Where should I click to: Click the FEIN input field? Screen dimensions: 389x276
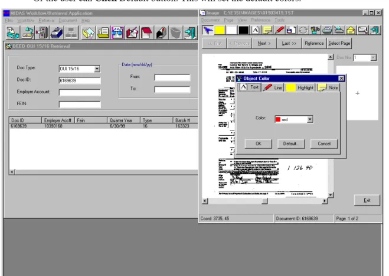point(80,105)
